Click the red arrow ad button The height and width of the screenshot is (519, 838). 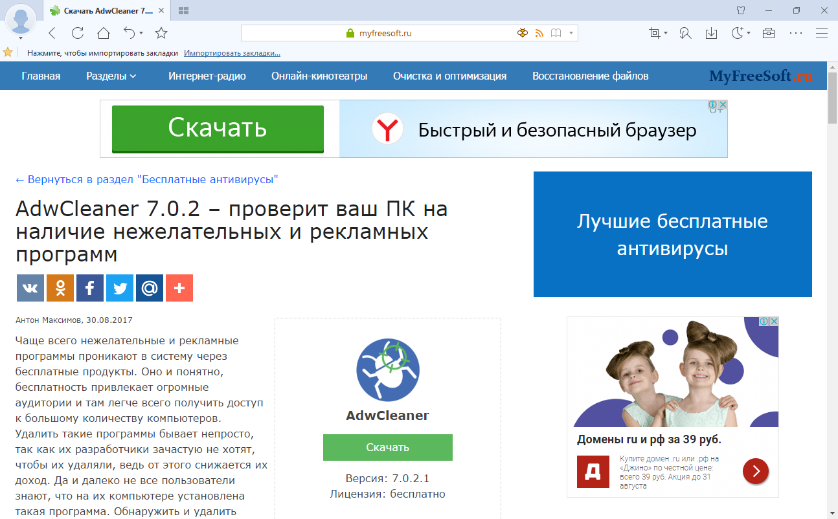[x=756, y=470]
